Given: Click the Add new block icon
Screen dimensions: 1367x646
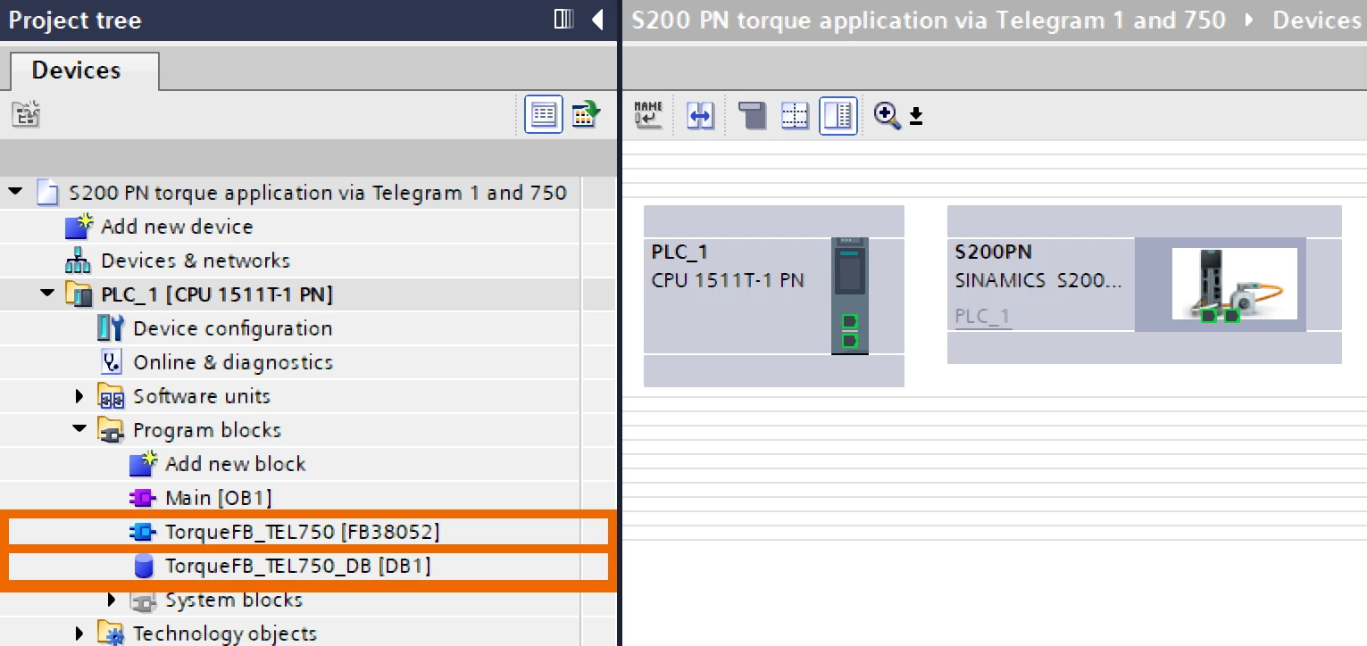Looking at the screenshot, I should click(143, 464).
